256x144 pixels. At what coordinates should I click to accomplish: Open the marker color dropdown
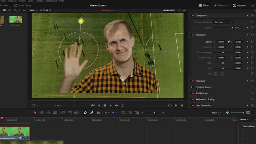[x=116, y=113]
